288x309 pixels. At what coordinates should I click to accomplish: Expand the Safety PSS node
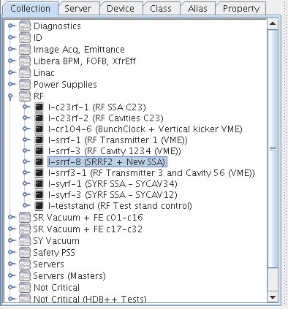pos(12,252)
